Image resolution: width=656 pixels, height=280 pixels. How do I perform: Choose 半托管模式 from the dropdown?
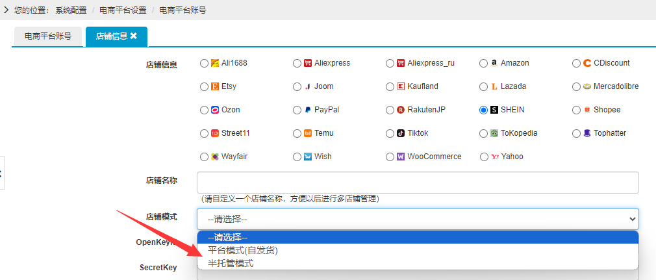pos(418,264)
